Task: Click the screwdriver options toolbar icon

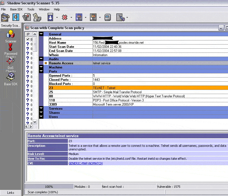Action: tap(120, 17)
